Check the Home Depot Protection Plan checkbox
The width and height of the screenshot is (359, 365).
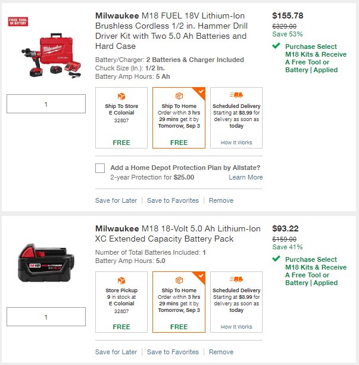pyautogui.click(x=100, y=168)
